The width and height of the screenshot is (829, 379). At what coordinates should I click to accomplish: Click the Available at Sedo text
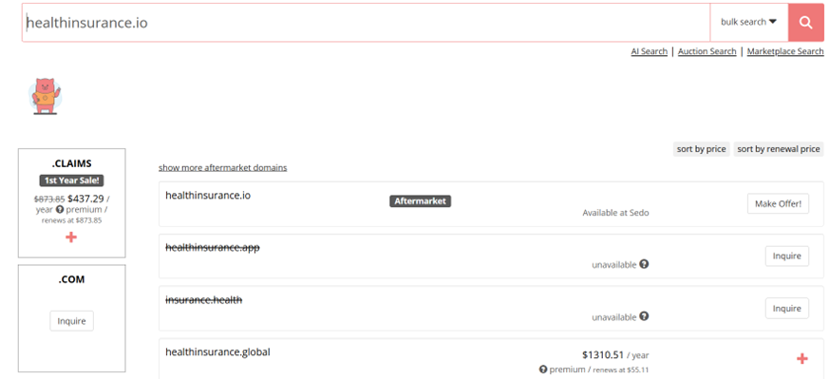click(x=615, y=213)
